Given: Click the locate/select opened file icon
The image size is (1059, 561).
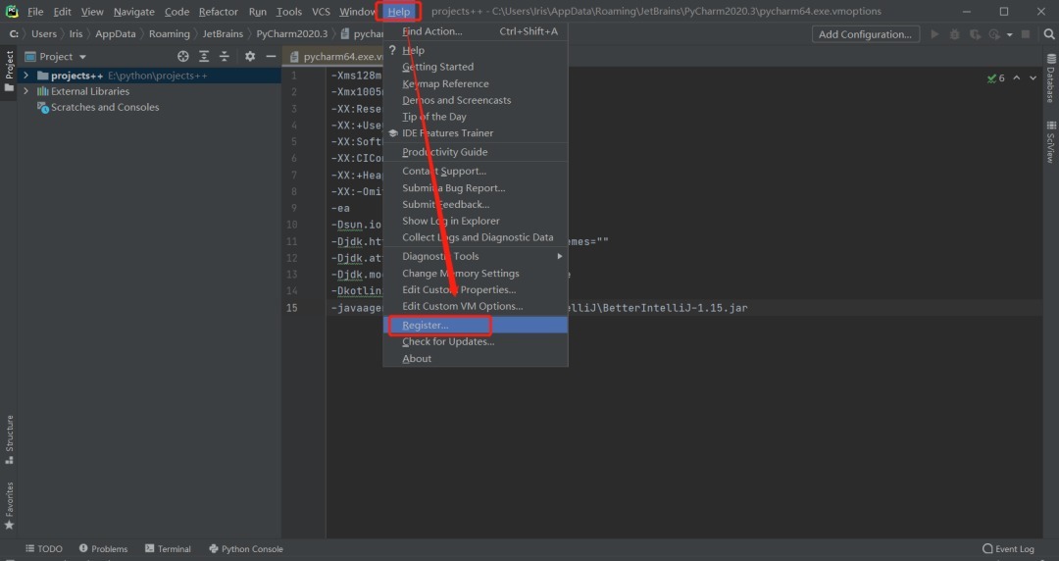Looking at the screenshot, I should tap(183, 57).
